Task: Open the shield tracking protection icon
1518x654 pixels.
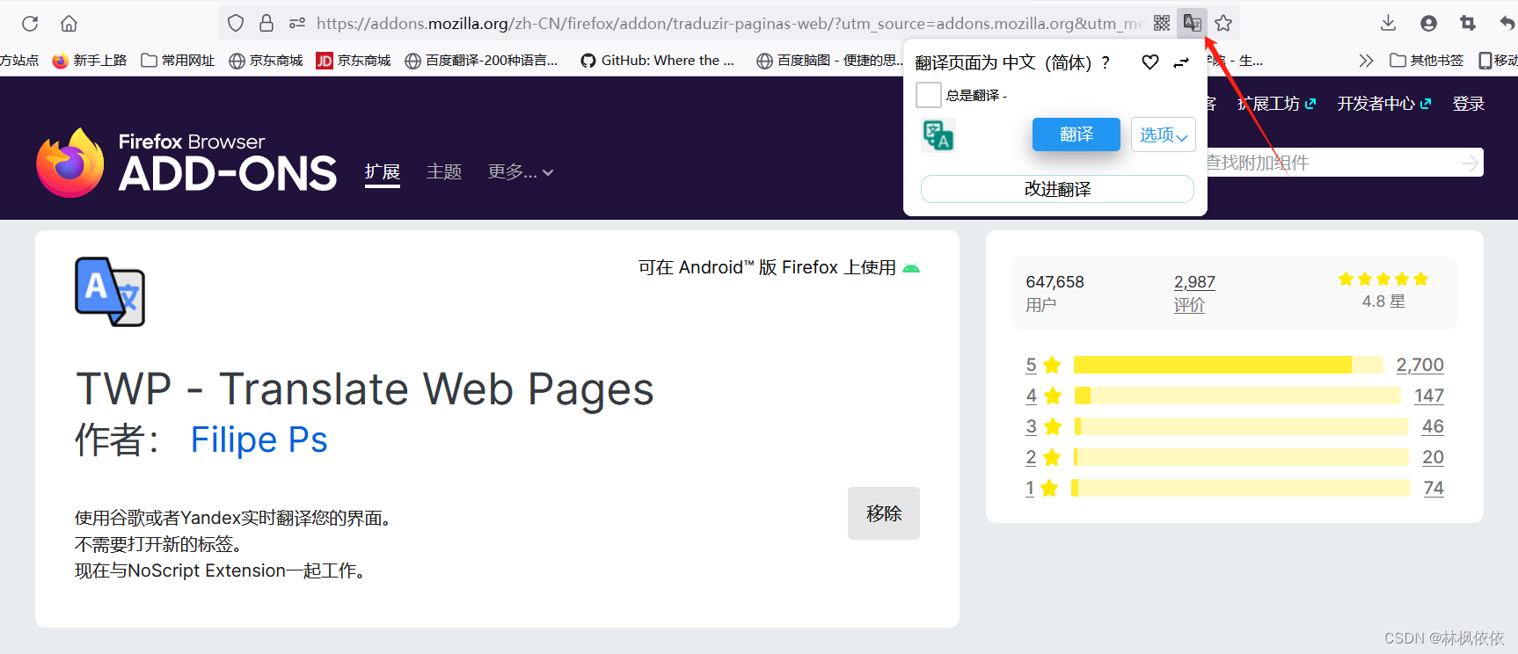Action: pyautogui.click(x=235, y=24)
